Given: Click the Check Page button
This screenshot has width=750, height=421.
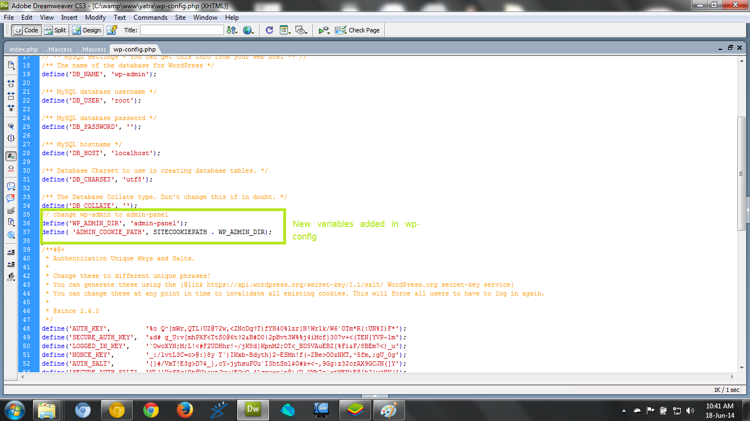Looking at the screenshot, I should click(357, 30).
